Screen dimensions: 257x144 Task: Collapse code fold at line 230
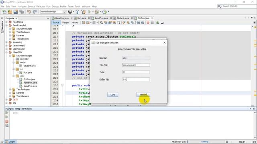click(62, 85)
